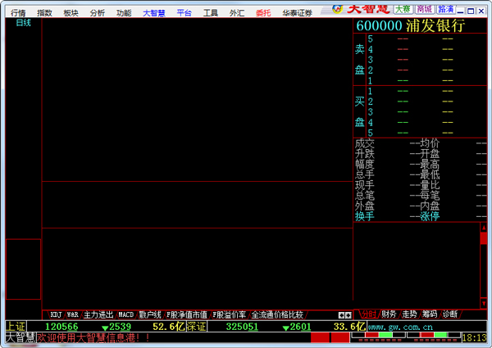Open the 指数 menu
Viewport: 492px width, 348px height.
point(44,13)
